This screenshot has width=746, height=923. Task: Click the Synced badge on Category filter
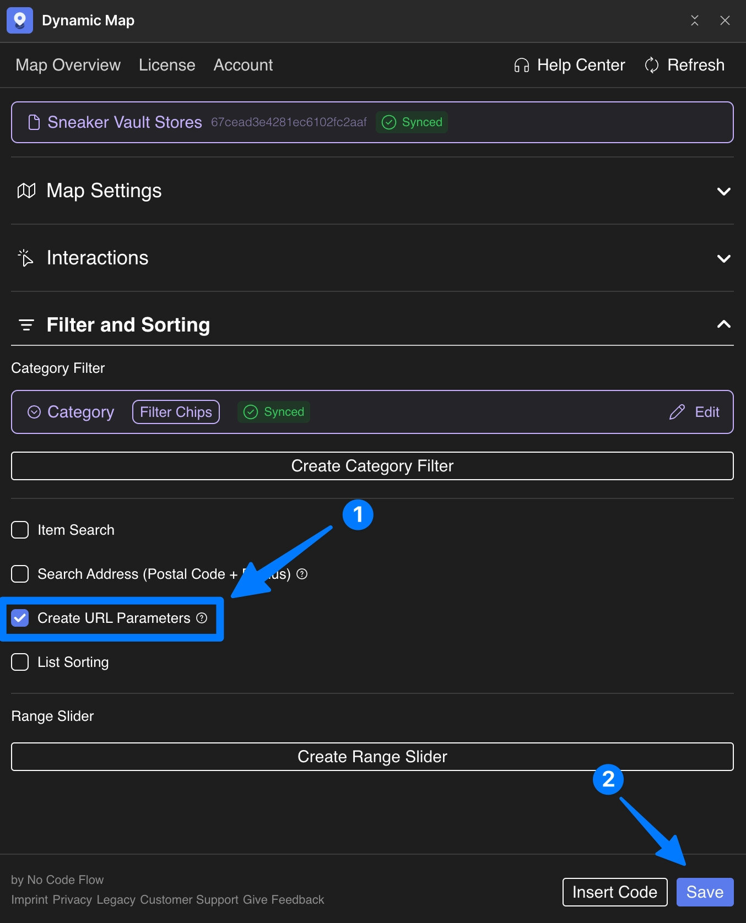click(x=274, y=412)
